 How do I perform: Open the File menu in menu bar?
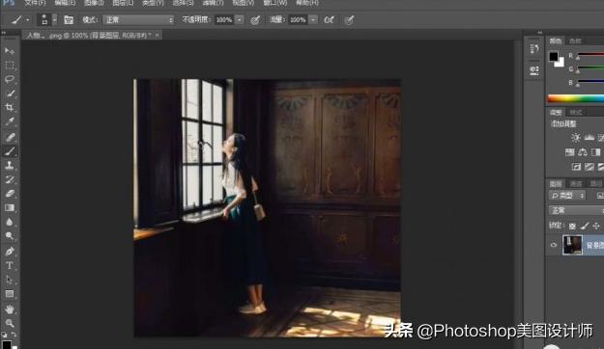click(x=35, y=3)
